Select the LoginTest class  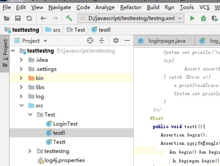[x=71, y=124]
